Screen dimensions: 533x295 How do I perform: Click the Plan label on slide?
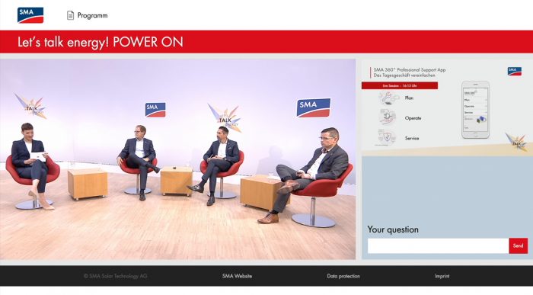[x=409, y=98]
